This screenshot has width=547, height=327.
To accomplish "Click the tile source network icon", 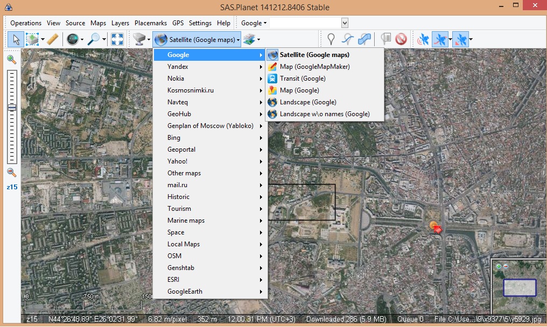I will (139, 39).
